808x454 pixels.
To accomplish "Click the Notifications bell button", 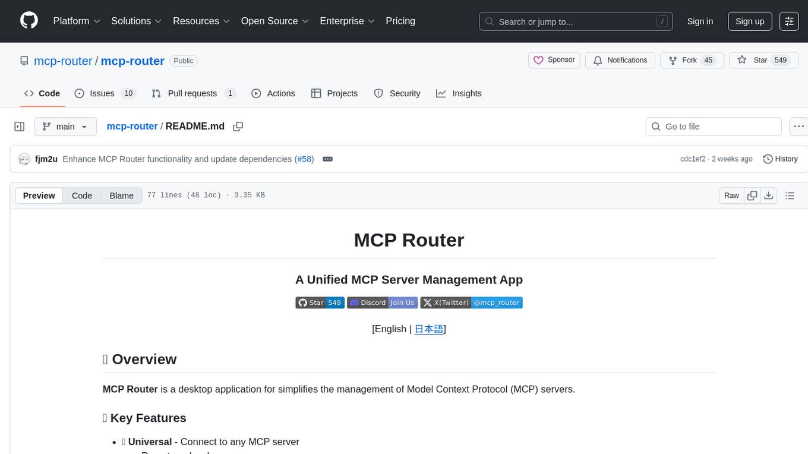I will tap(620, 60).
